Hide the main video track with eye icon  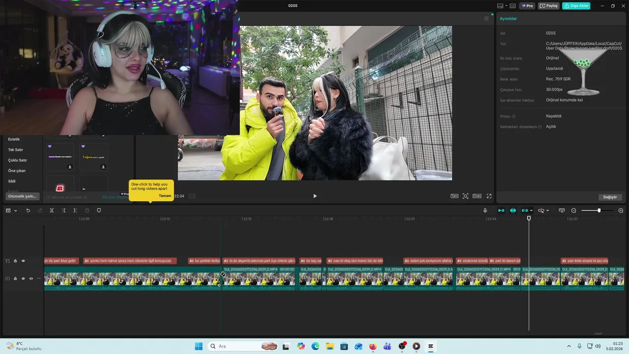(23, 278)
